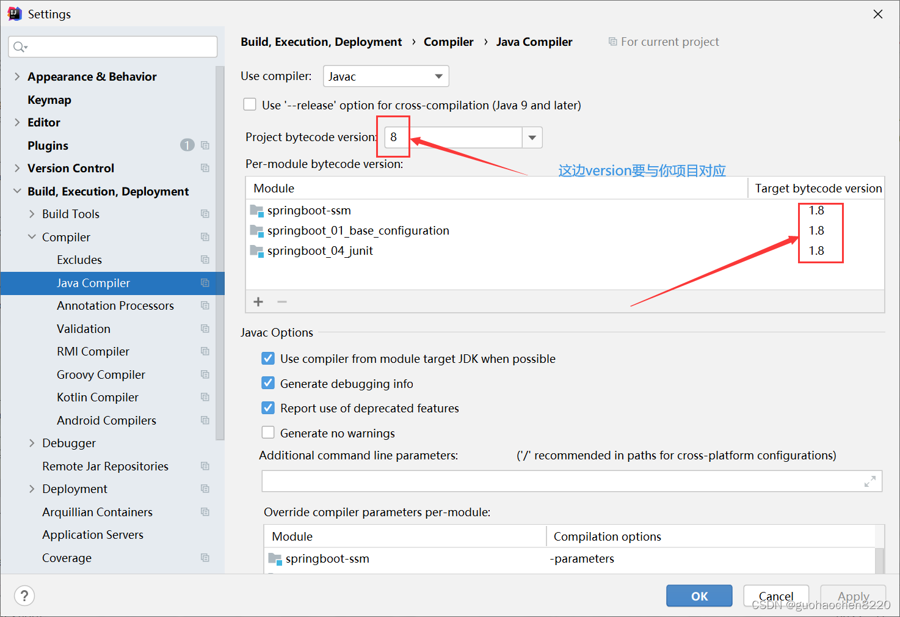Click the folder icon of springboot_01_base_configuration
The height and width of the screenshot is (617, 900).
[256, 231]
